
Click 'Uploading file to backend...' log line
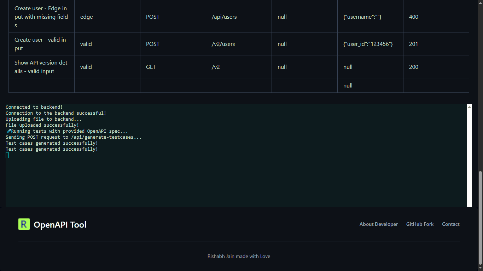(x=43, y=119)
